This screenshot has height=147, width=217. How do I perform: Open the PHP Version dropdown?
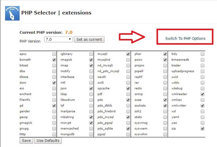click(x=58, y=40)
